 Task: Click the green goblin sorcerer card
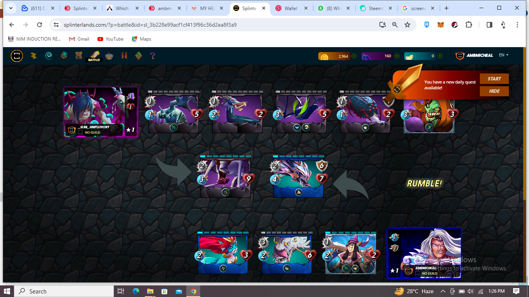tap(429, 115)
